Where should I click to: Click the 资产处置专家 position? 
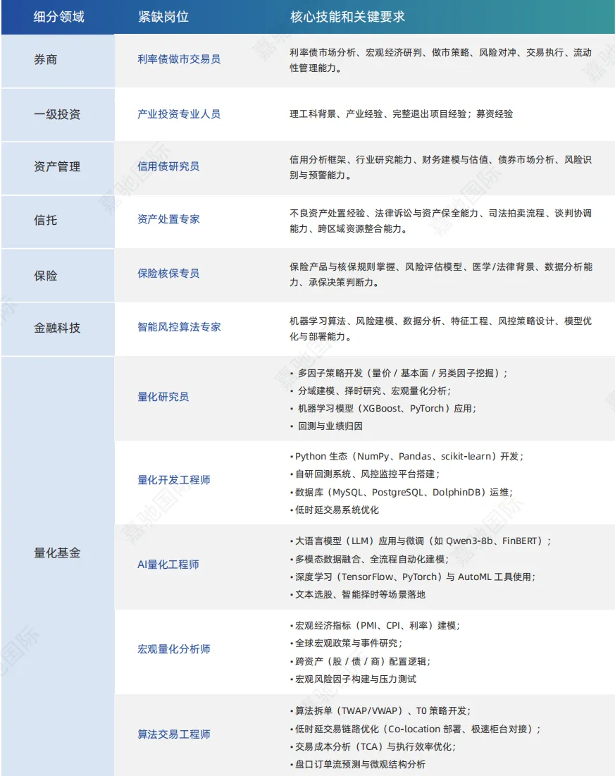click(x=168, y=219)
